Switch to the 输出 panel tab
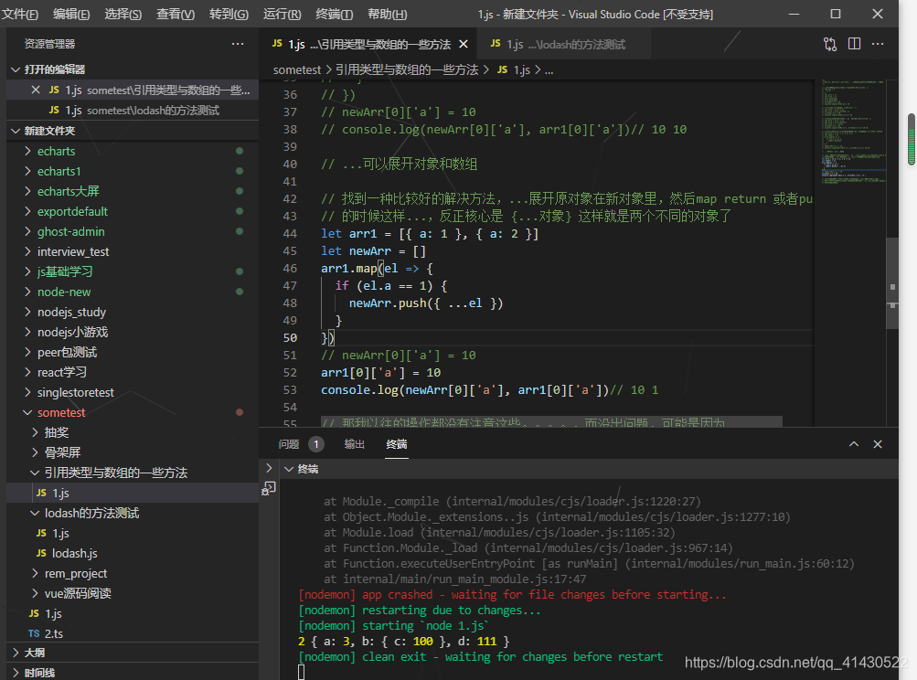Image resolution: width=917 pixels, height=680 pixels. [x=354, y=444]
